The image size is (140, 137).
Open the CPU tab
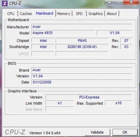11,14
